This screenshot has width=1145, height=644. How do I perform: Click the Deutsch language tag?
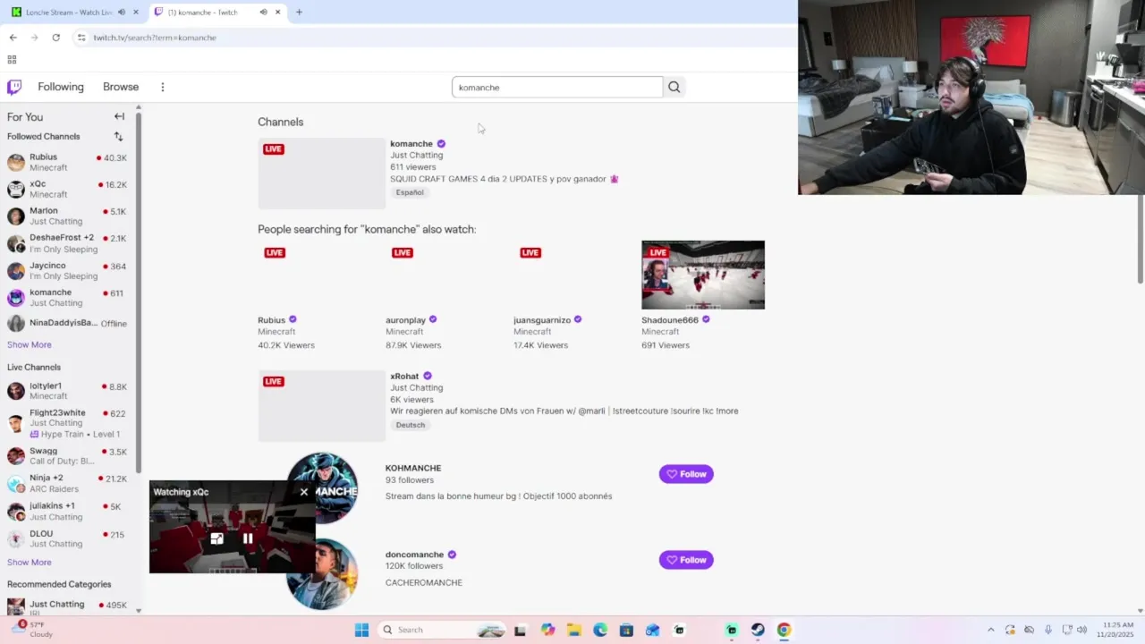pos(411,425)
